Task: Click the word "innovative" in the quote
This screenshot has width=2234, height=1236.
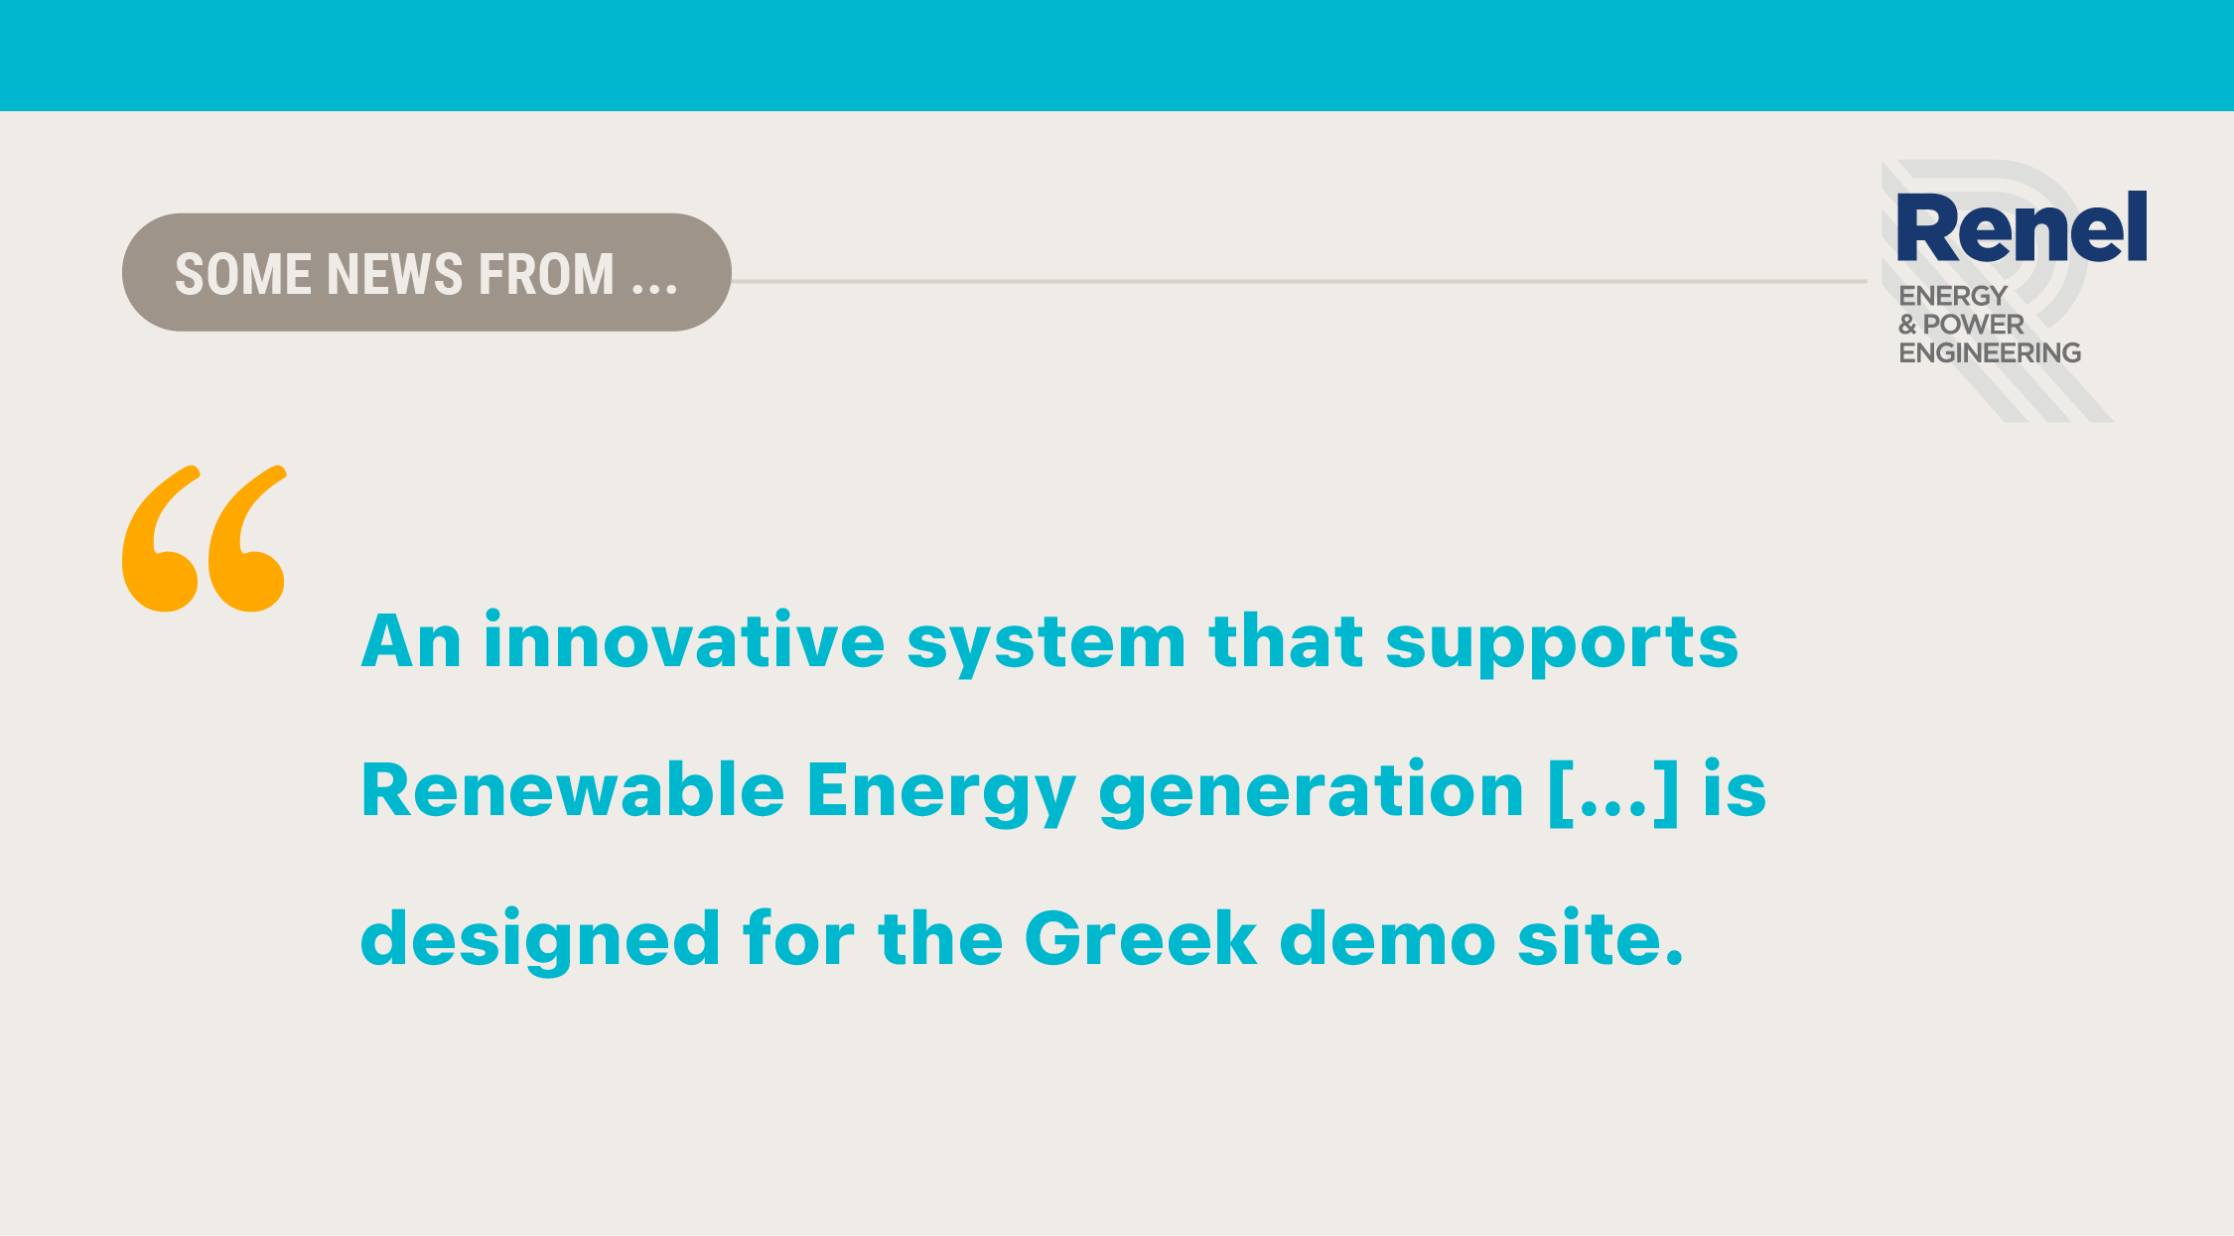Action: 684,640
